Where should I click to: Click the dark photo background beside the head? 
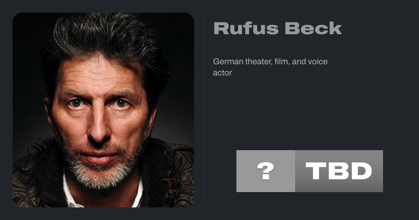coord(178,105)
